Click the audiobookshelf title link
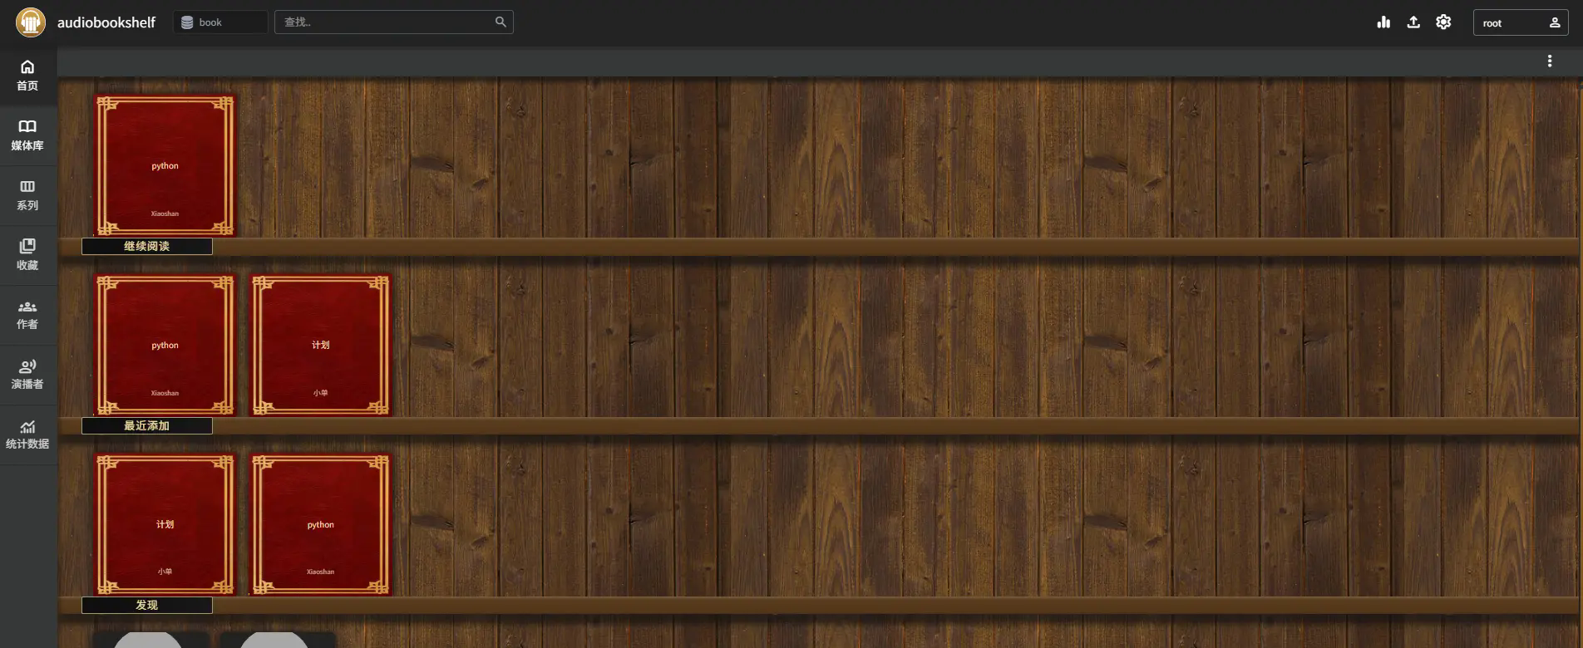Screen dimensions: 1583x648 coord(106,22)
